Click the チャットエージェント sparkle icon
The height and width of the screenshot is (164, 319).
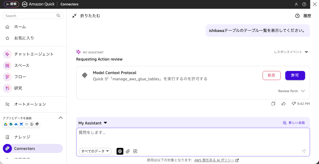[x=7, y=54]
